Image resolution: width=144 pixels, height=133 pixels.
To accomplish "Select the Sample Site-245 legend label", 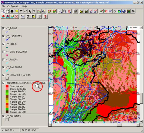I will point(18,94).
